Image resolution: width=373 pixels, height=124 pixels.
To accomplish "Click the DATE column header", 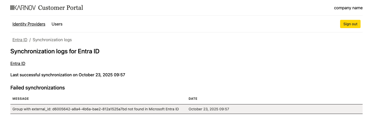I will [x=193, y=99].
